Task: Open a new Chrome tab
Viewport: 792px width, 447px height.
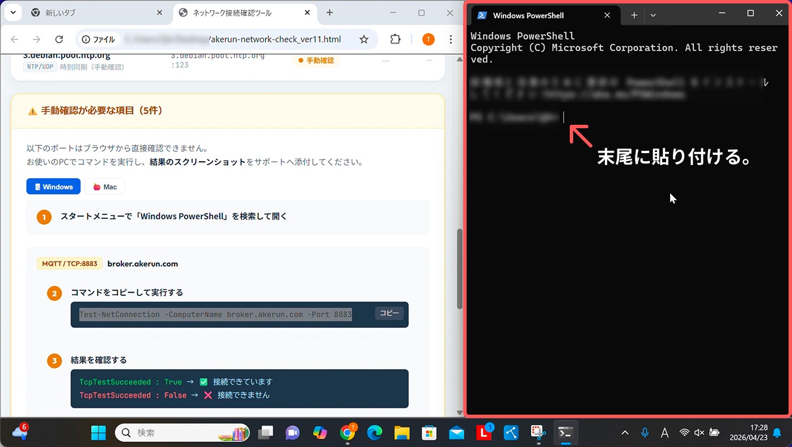Action: click(x=329, y=12)
